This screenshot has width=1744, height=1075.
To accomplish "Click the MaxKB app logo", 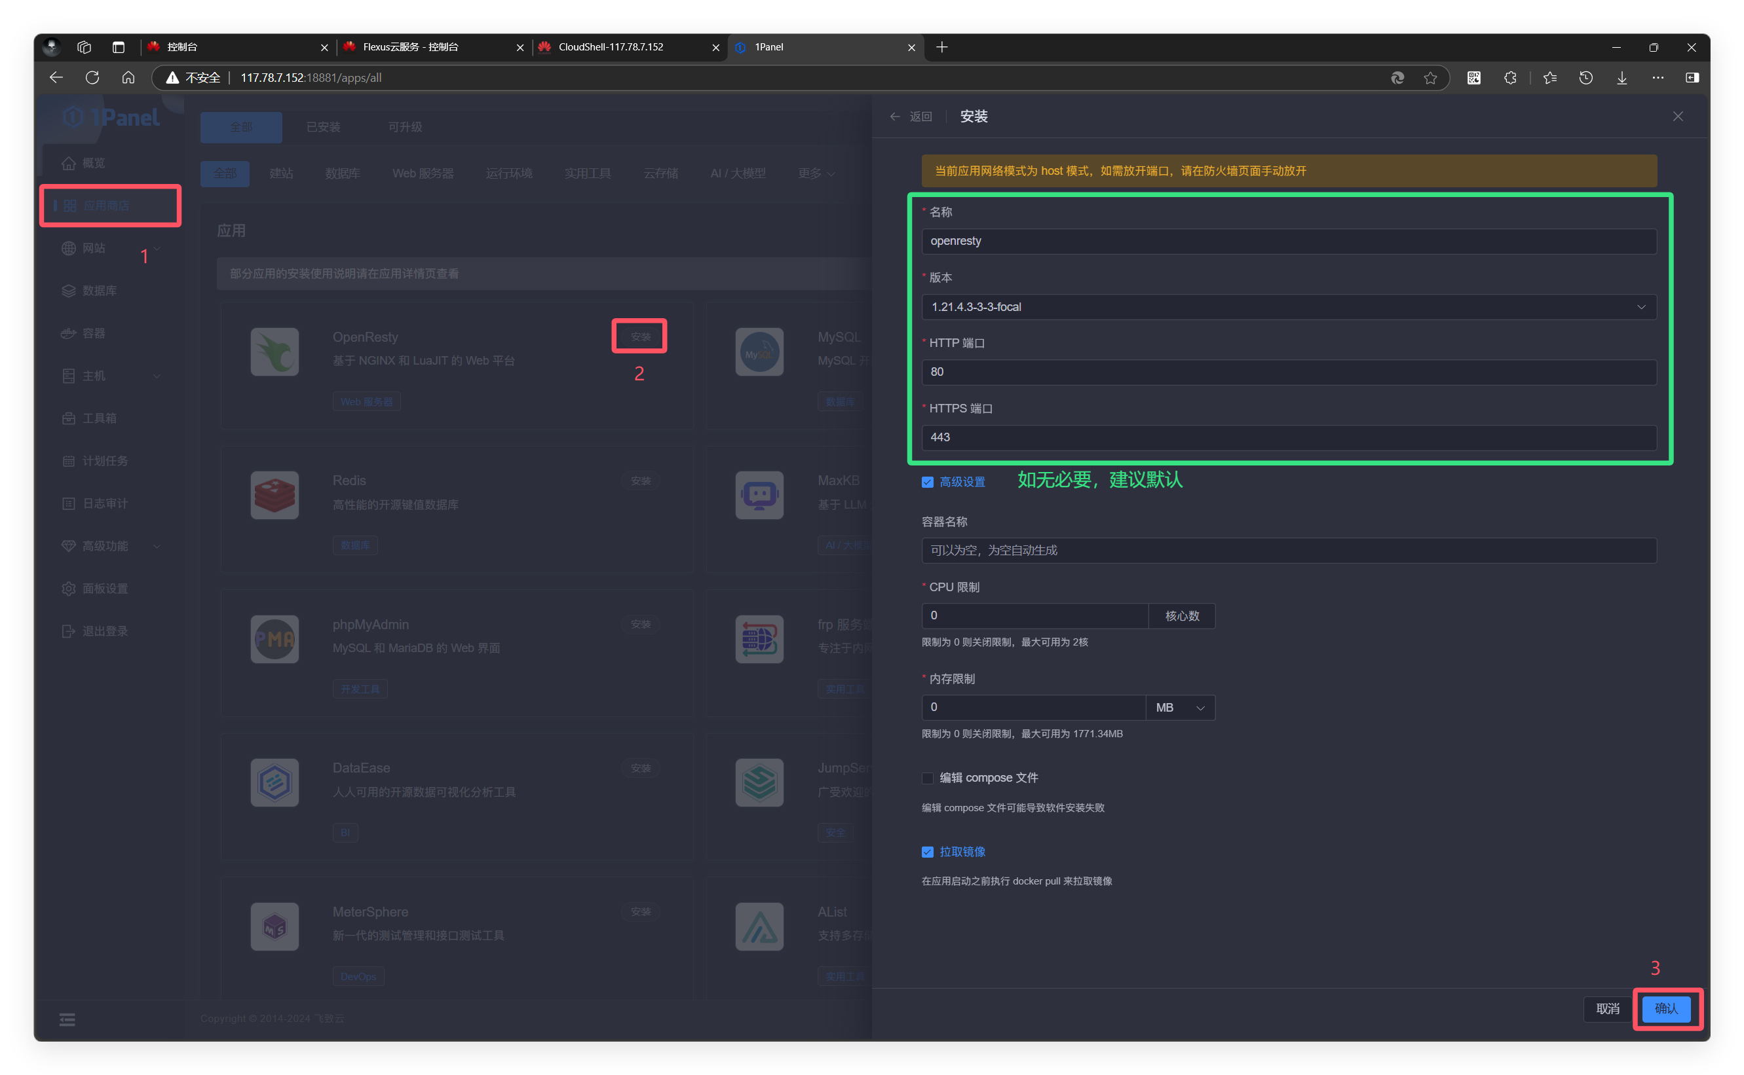I will pyautogui.click(x=759, y=495).
